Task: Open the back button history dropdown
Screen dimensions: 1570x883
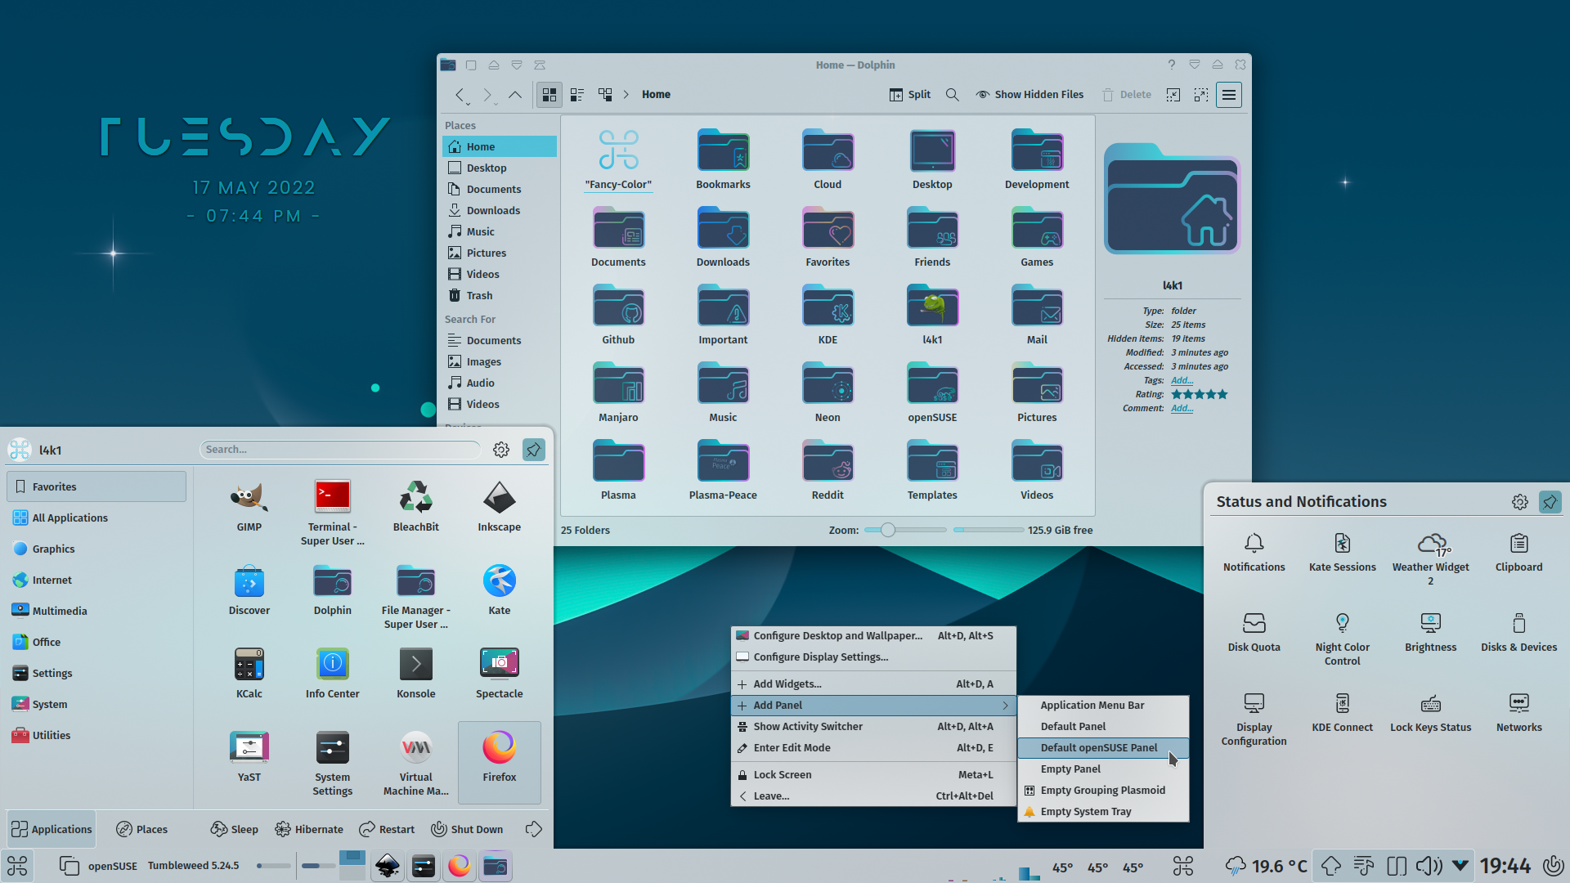Action: (468, 104)
